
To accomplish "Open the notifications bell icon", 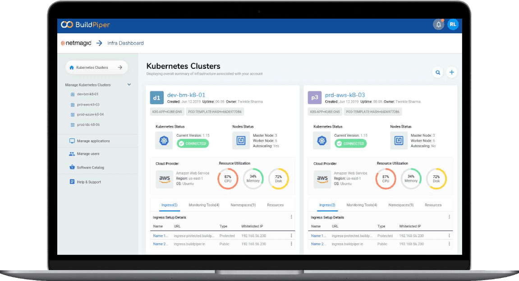I will click(438, 25).
